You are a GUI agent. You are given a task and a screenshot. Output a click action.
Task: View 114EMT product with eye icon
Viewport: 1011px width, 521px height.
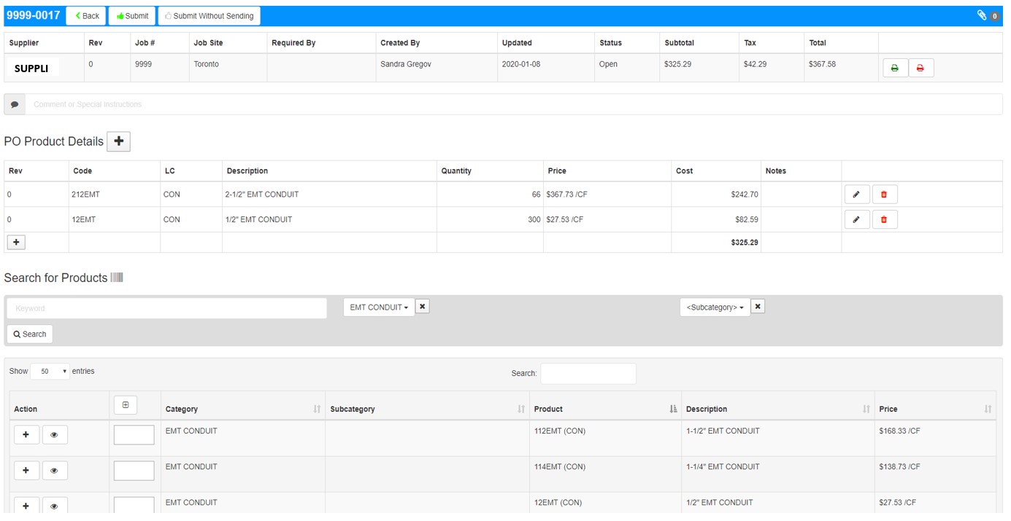tap(55, 470)
